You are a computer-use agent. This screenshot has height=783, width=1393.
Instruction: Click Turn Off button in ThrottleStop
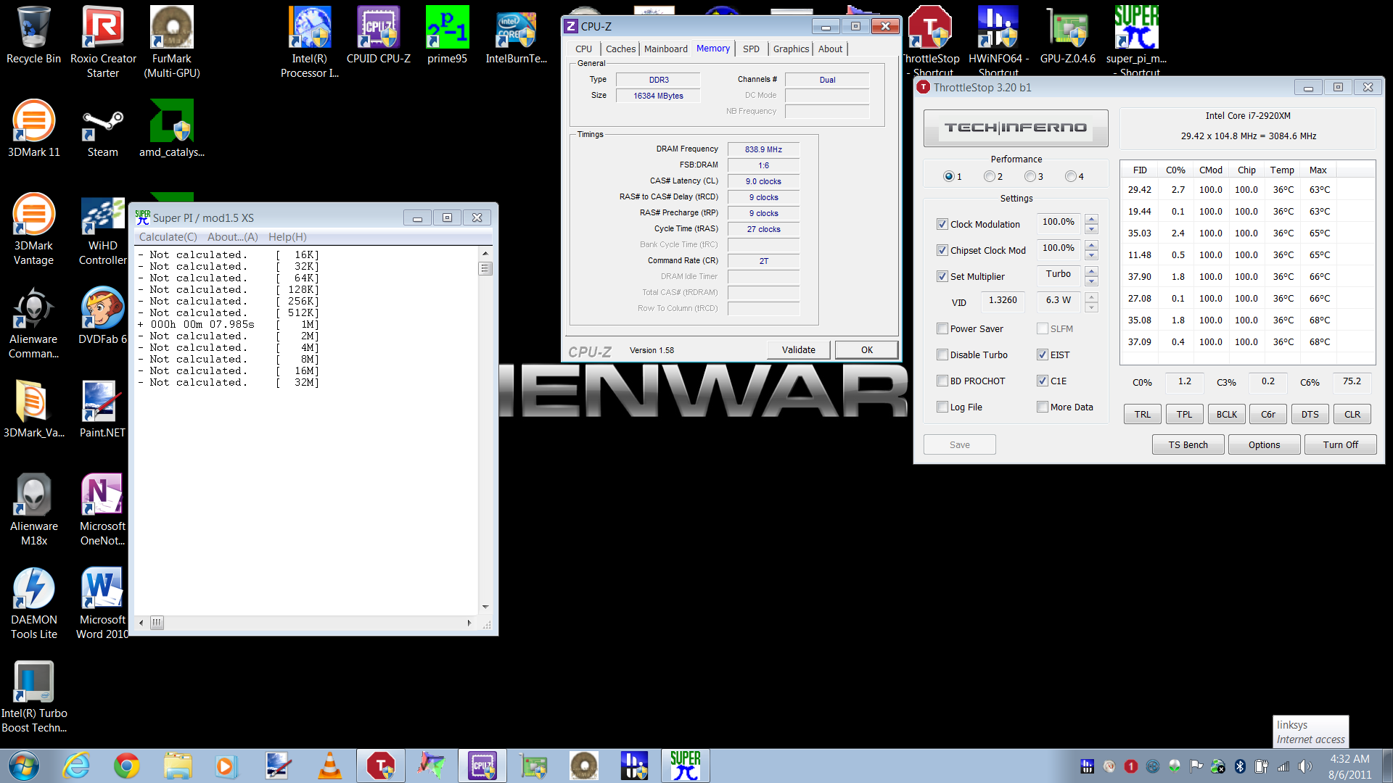click(x=1340, y=444)
